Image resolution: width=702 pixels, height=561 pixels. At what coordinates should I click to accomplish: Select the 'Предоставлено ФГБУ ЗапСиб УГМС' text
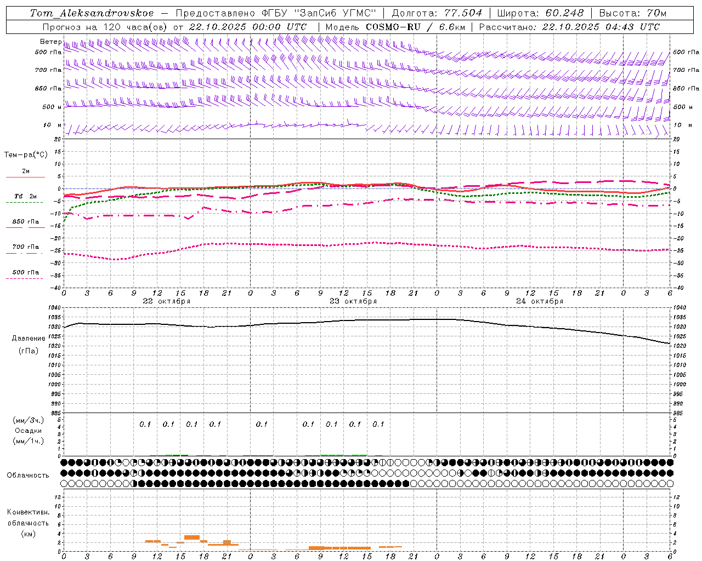click(x=276, y=13)
